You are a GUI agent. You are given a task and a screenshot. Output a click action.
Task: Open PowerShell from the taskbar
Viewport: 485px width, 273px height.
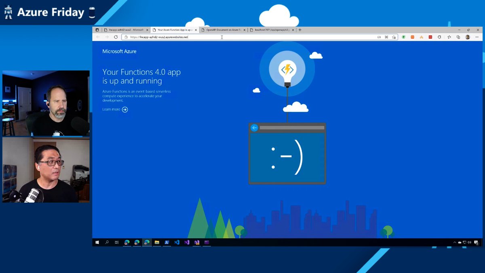[167, 242]
